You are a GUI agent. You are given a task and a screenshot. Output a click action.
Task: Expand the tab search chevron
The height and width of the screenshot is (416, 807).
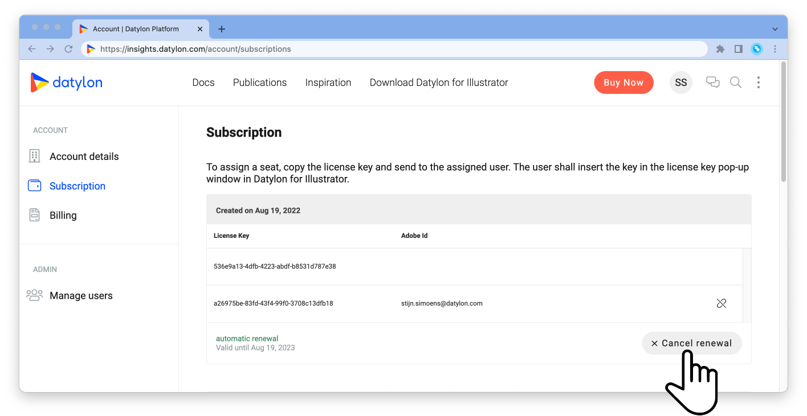click(775, 29)
